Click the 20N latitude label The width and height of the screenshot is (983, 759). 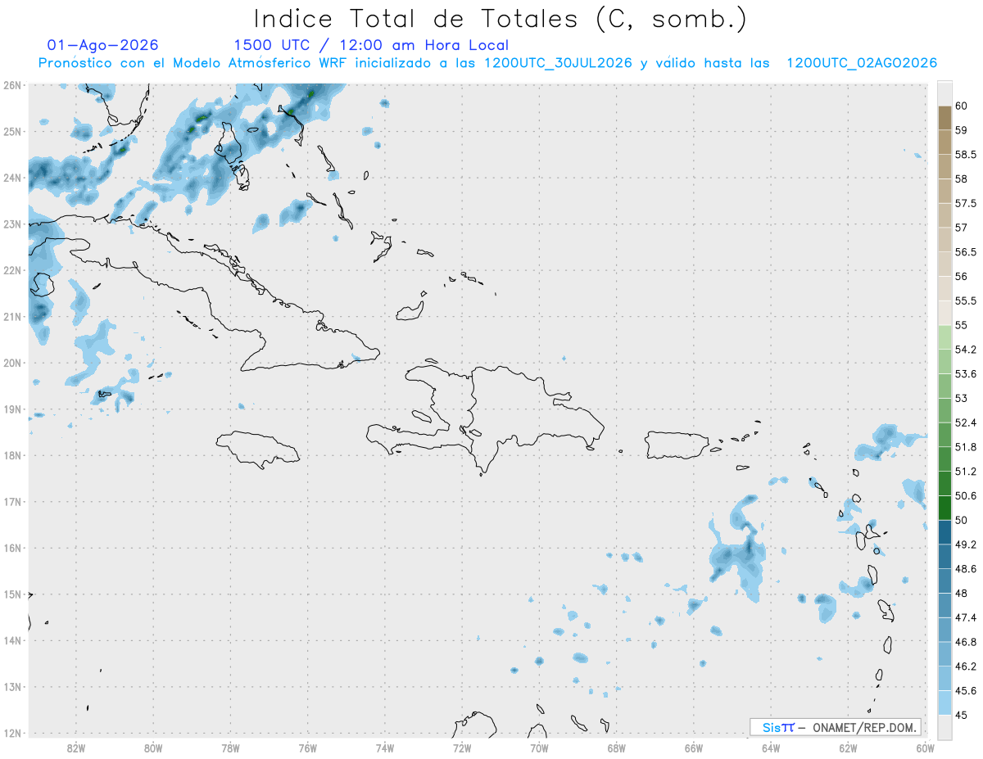coord(11,363)
